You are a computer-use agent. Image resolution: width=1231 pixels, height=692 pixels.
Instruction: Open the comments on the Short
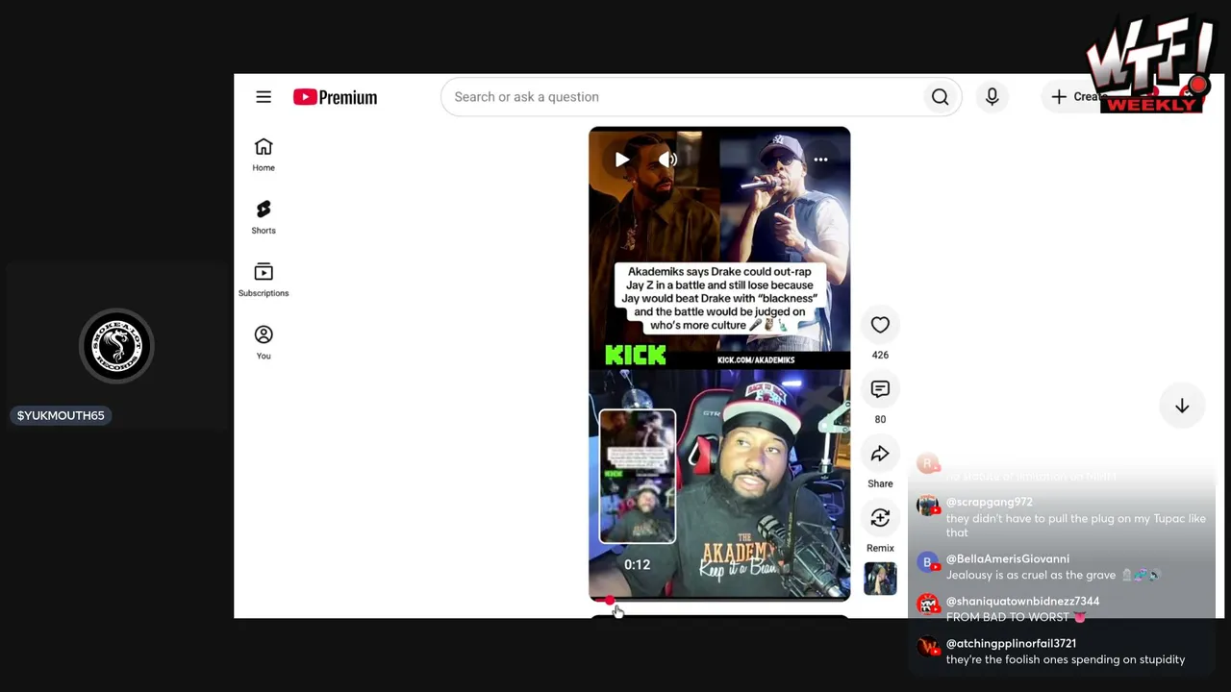(x=880, y=389)
